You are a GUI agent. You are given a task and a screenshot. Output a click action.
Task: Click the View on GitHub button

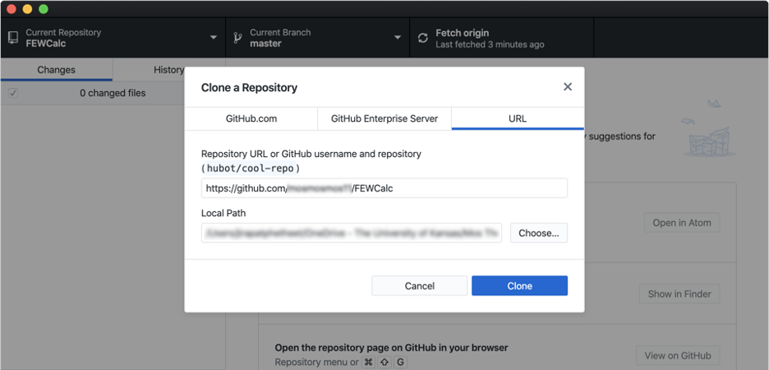pyautogui.click(x=677, y=355)
